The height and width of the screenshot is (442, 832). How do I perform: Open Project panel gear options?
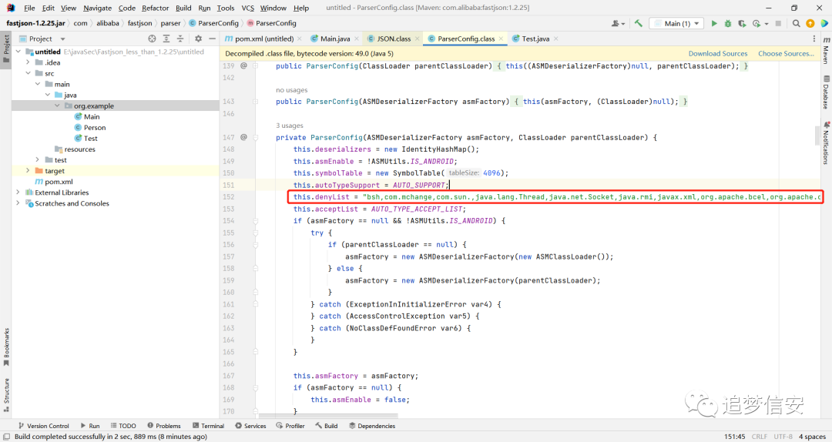(199, 39)
